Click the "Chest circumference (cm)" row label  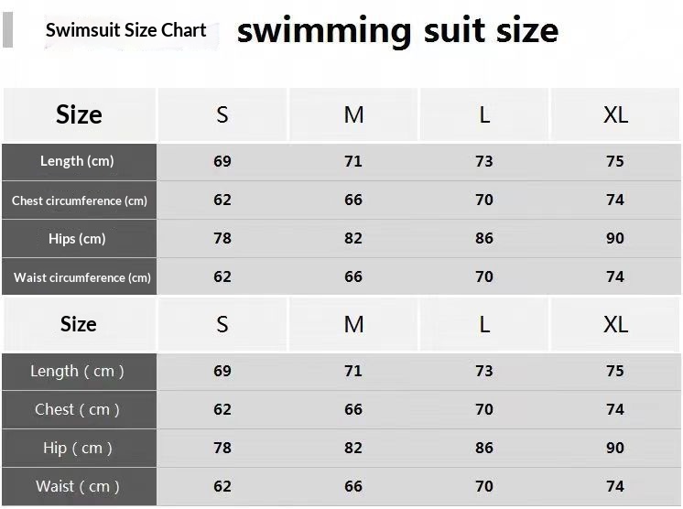coord(79,200)
